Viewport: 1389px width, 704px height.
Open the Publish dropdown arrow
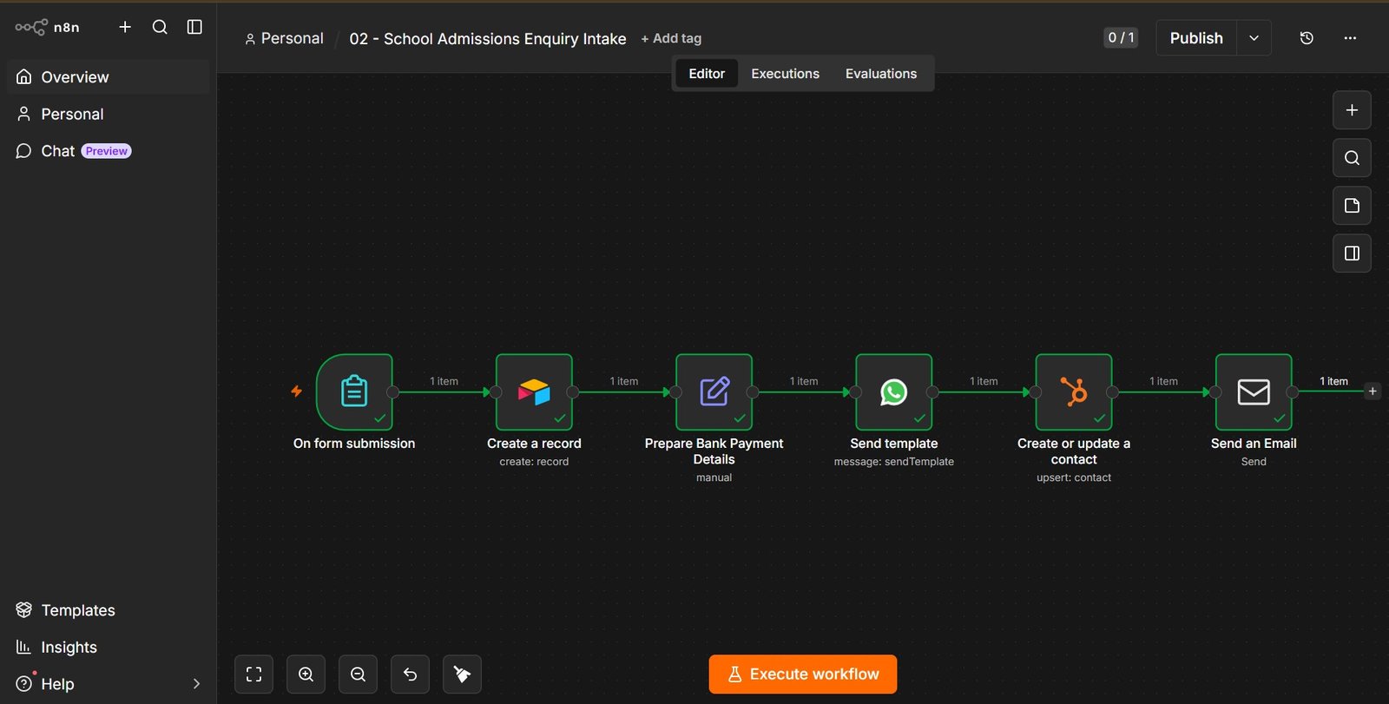tap(1254, 38)
